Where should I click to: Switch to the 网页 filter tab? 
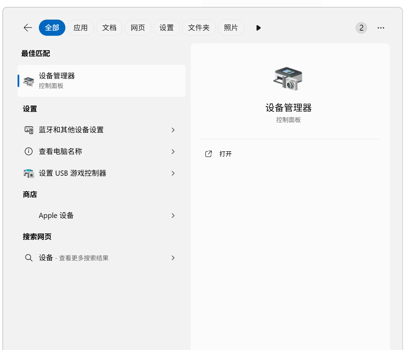138,28
